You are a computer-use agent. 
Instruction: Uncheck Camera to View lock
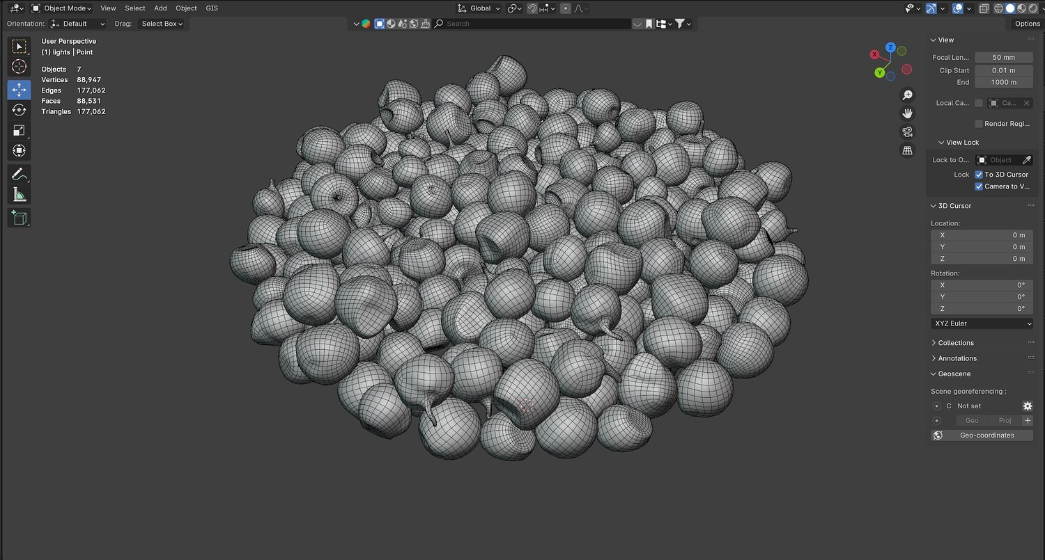point(979,186)
